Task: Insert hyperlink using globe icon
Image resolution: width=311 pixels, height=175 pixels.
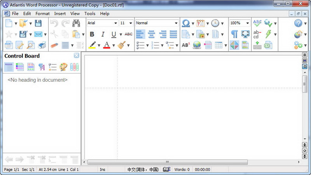Action: coord(197,45)
